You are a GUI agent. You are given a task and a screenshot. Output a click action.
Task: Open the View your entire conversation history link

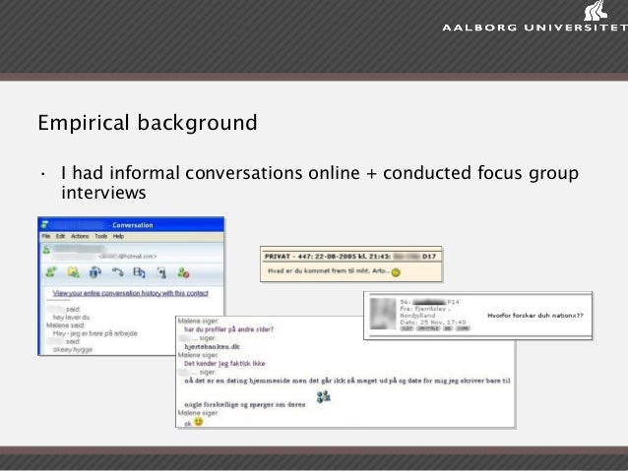pos(131,293)
